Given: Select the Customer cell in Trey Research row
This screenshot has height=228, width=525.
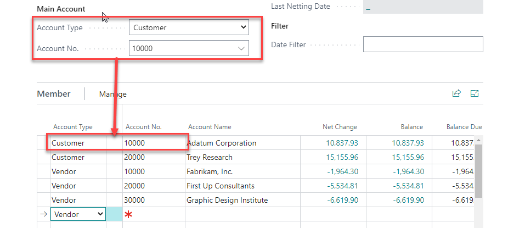Looking at the screenshot, I should 68,157.
